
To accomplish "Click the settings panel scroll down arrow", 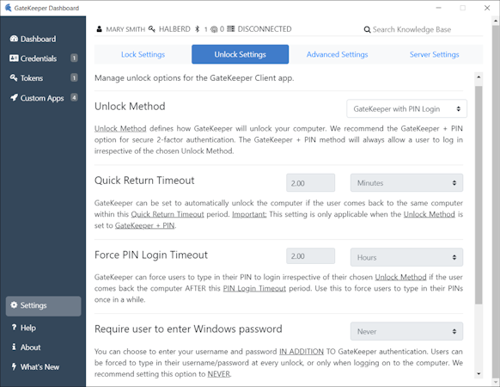I will 479,373.
